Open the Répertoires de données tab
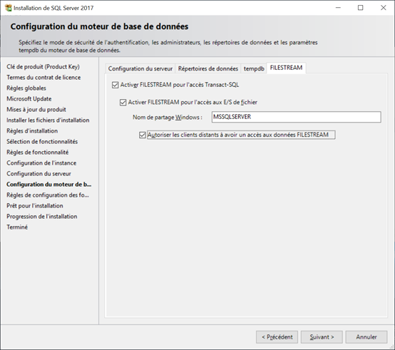This screenshot has width=395, height=350. click(x=208, y=68)
